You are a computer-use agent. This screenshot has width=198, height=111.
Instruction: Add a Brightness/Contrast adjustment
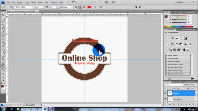173,38
